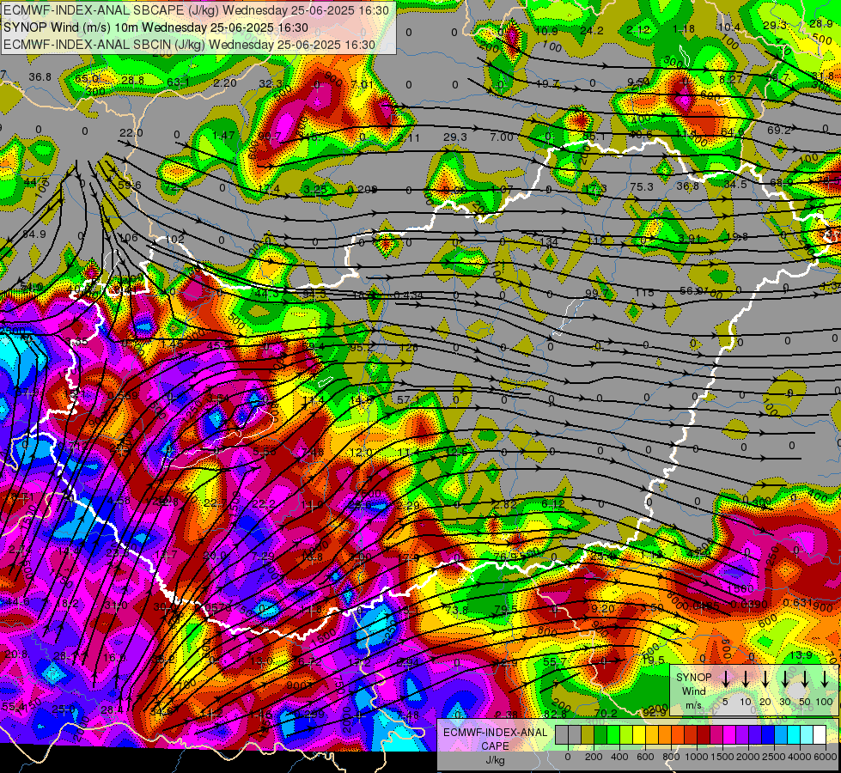Select the white swatch ending at 6000

(x=820, y=735)
